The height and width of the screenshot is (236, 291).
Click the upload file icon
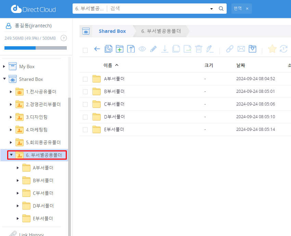(x=131, y=49)
